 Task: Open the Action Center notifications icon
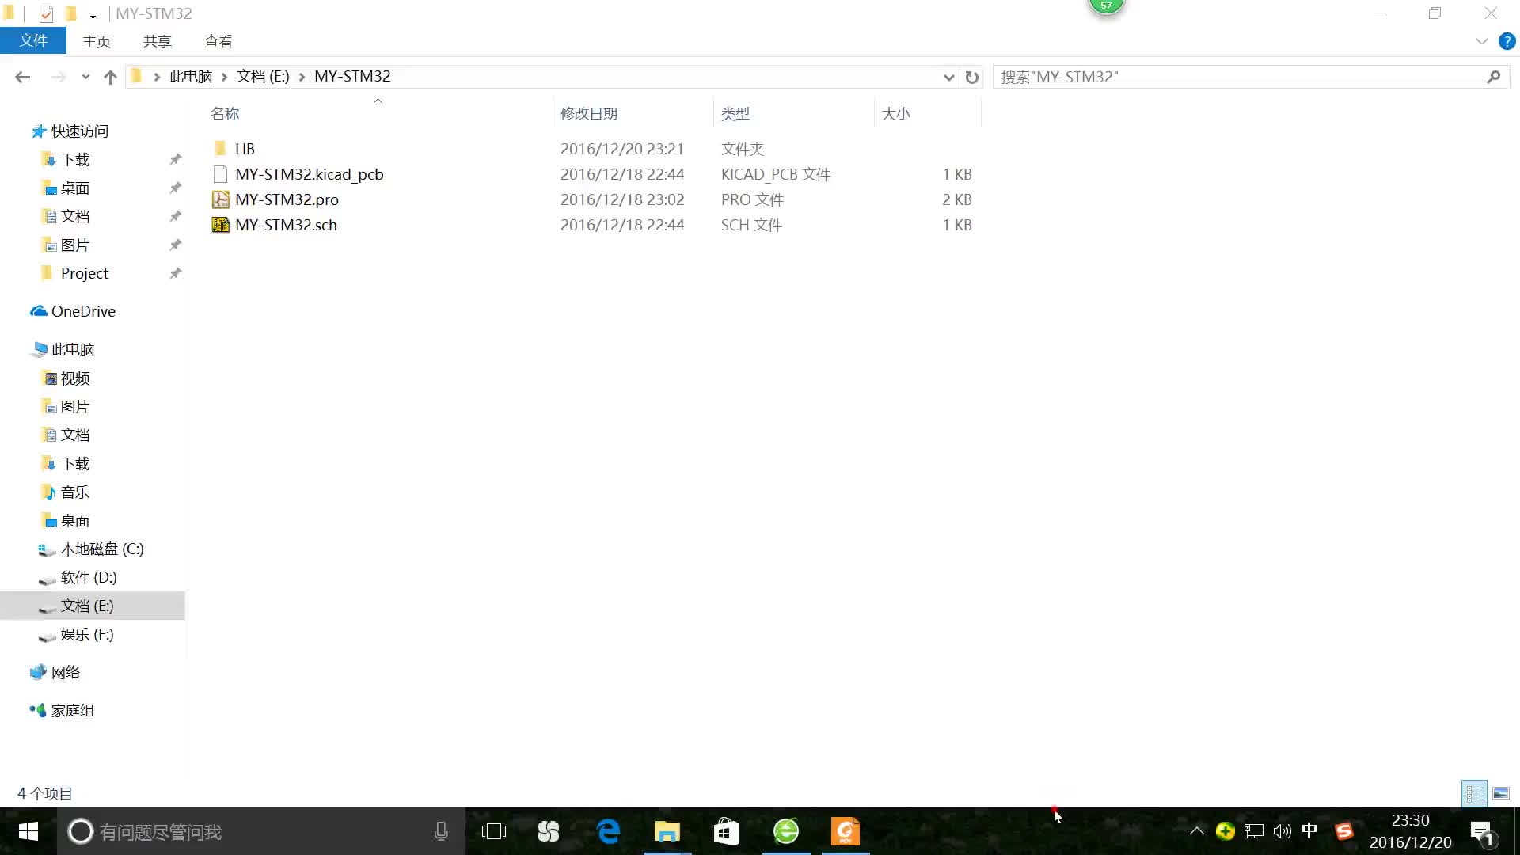coord(1482,832)
